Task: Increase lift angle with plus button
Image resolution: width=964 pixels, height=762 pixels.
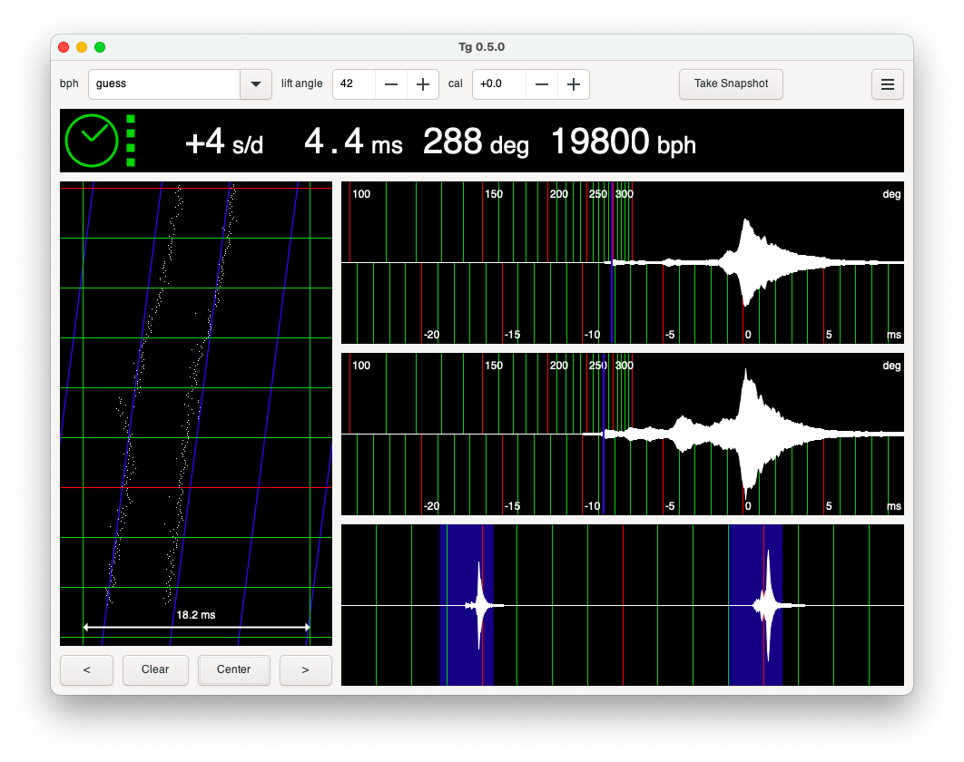Action: pos(422,84)
